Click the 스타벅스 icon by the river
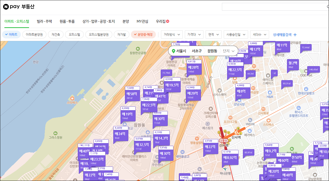329x181 pixels. click(72, 99)
